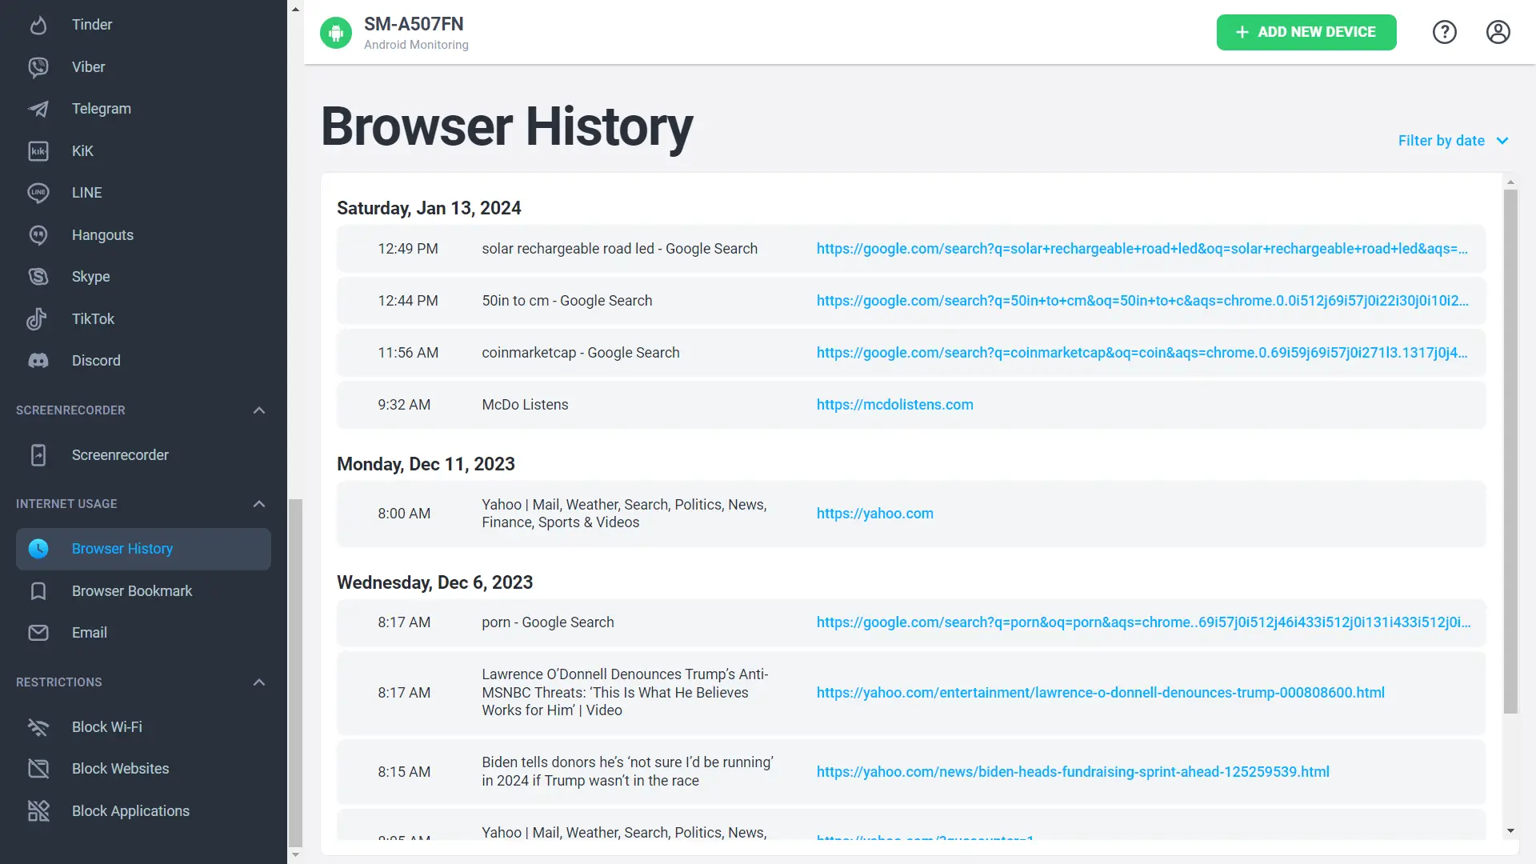Screen dimensions: 1536x864
Task: Open the mcdolistens.com link
Action: (894, 405)
